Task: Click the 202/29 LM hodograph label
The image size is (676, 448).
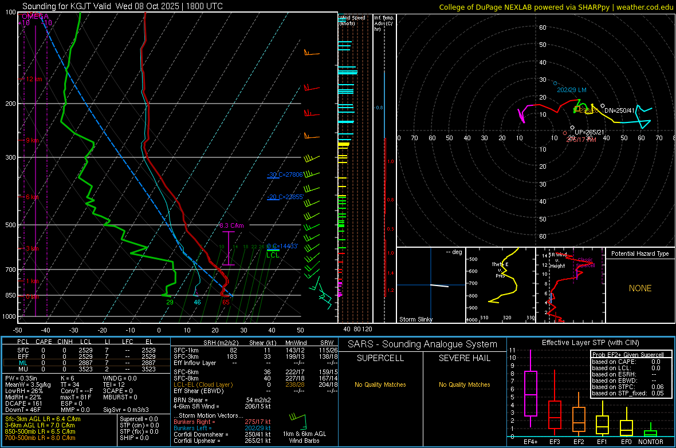Action: pos(572,90)
